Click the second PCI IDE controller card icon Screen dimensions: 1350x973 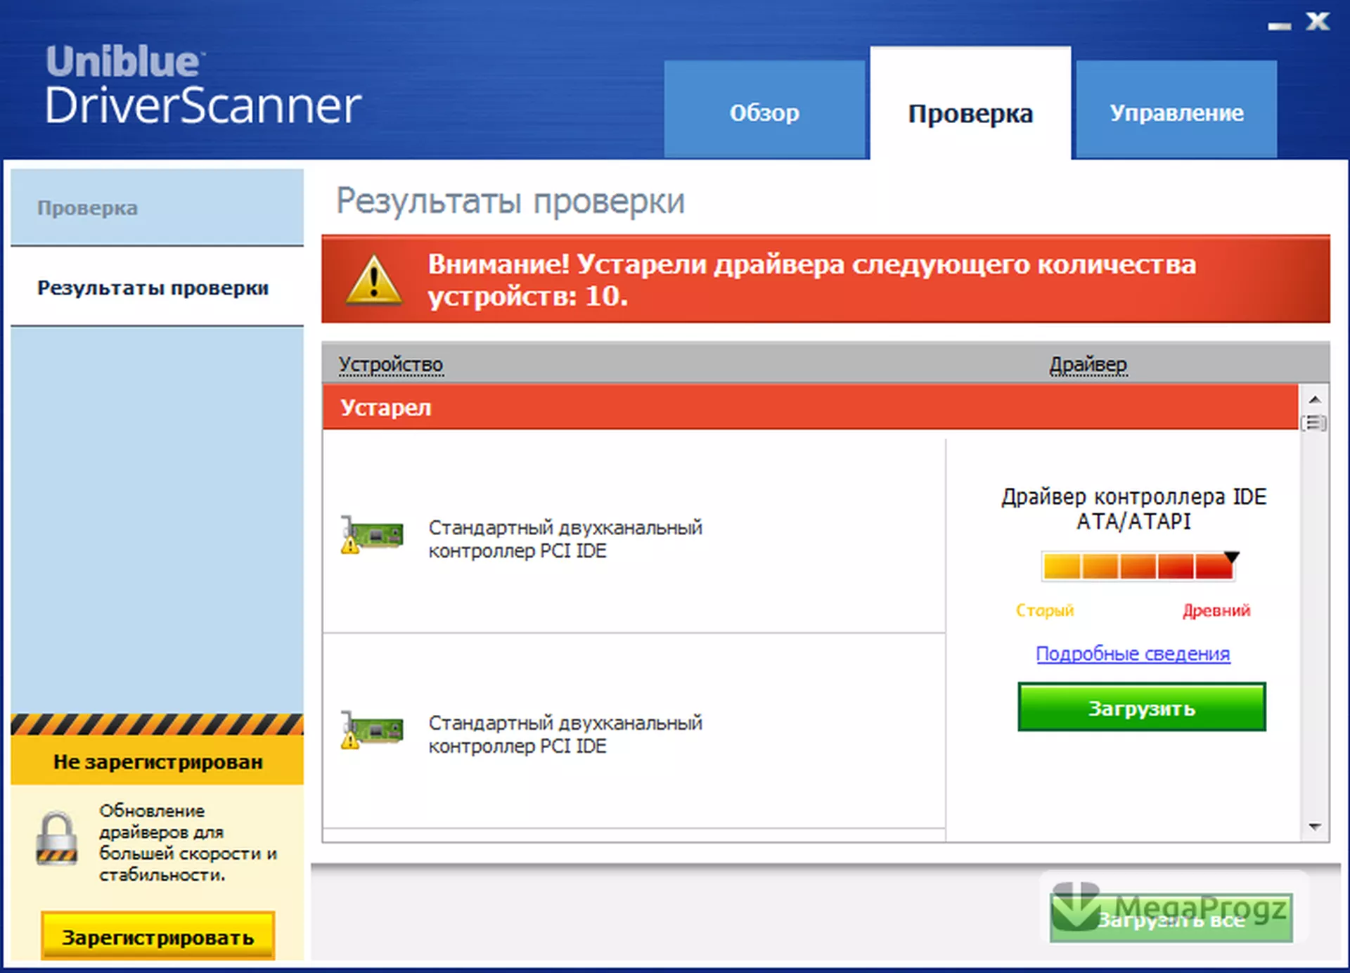click(x=372, y=730)
